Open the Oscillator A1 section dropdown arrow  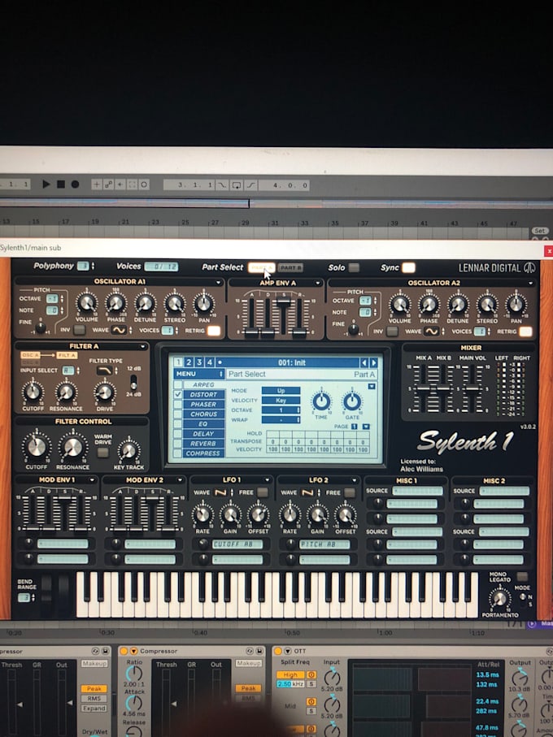pyautogui.click(x=218, y=283)
